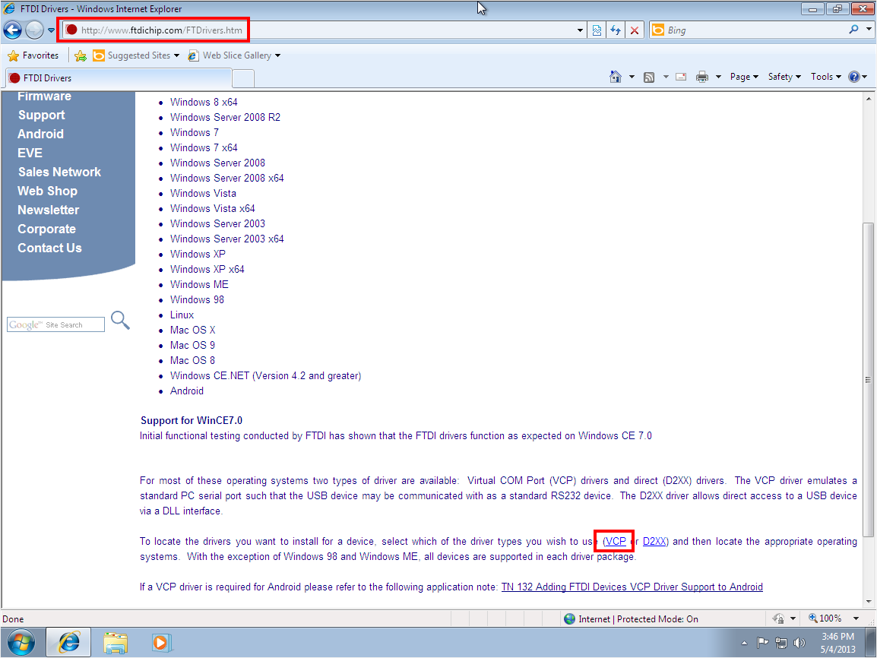Open a new blank tab
This screenshot has width=877, height=658.
click(243, 79)
